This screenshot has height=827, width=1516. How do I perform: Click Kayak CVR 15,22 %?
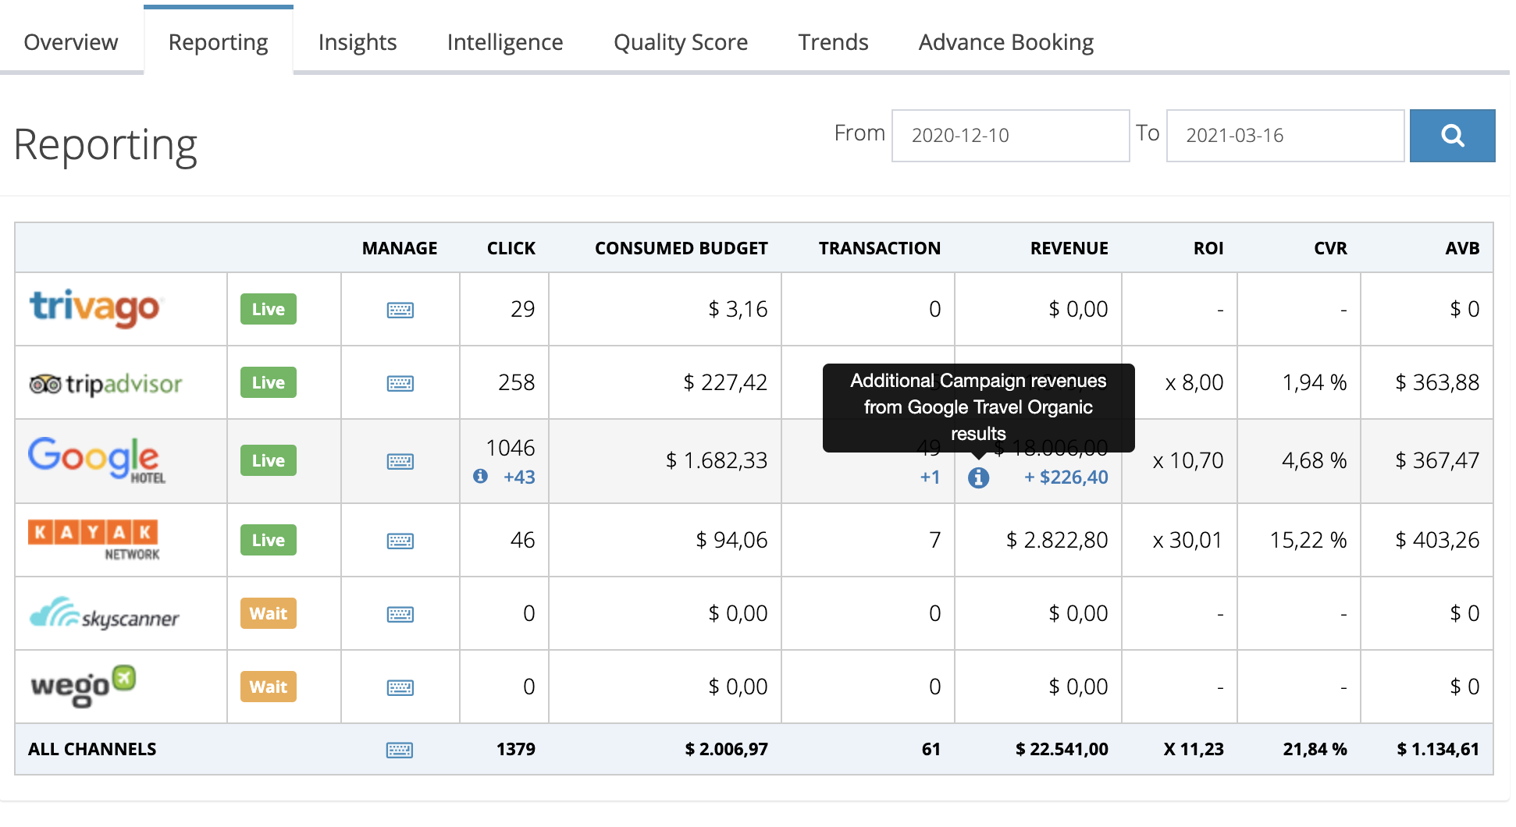[x=1308, y=540]
